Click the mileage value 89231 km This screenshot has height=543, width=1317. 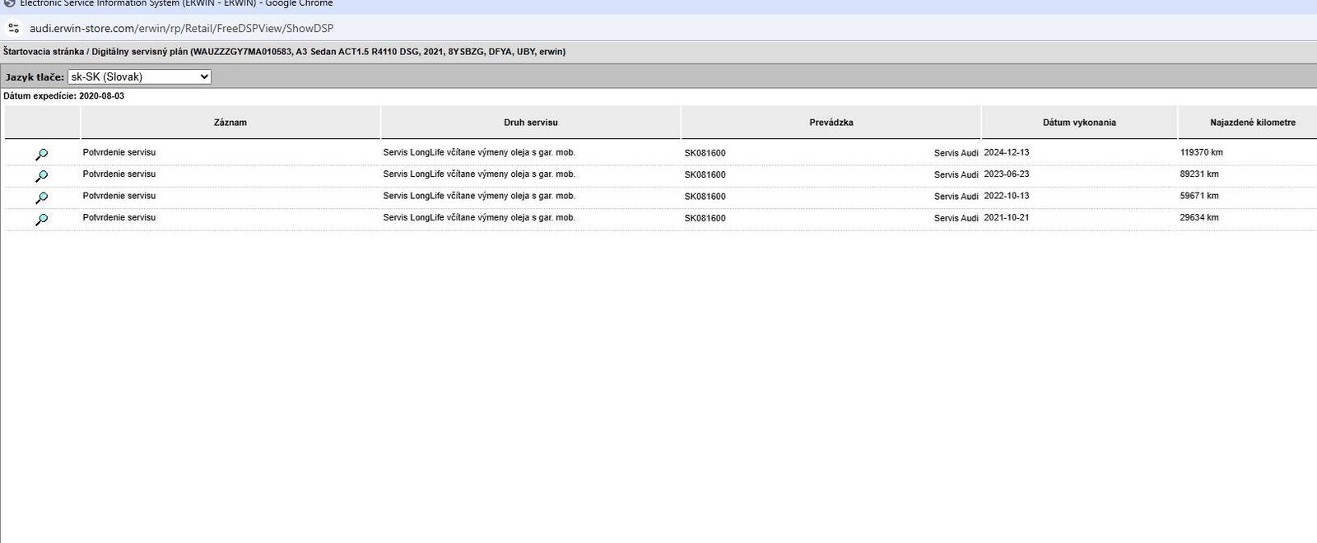1199,174
